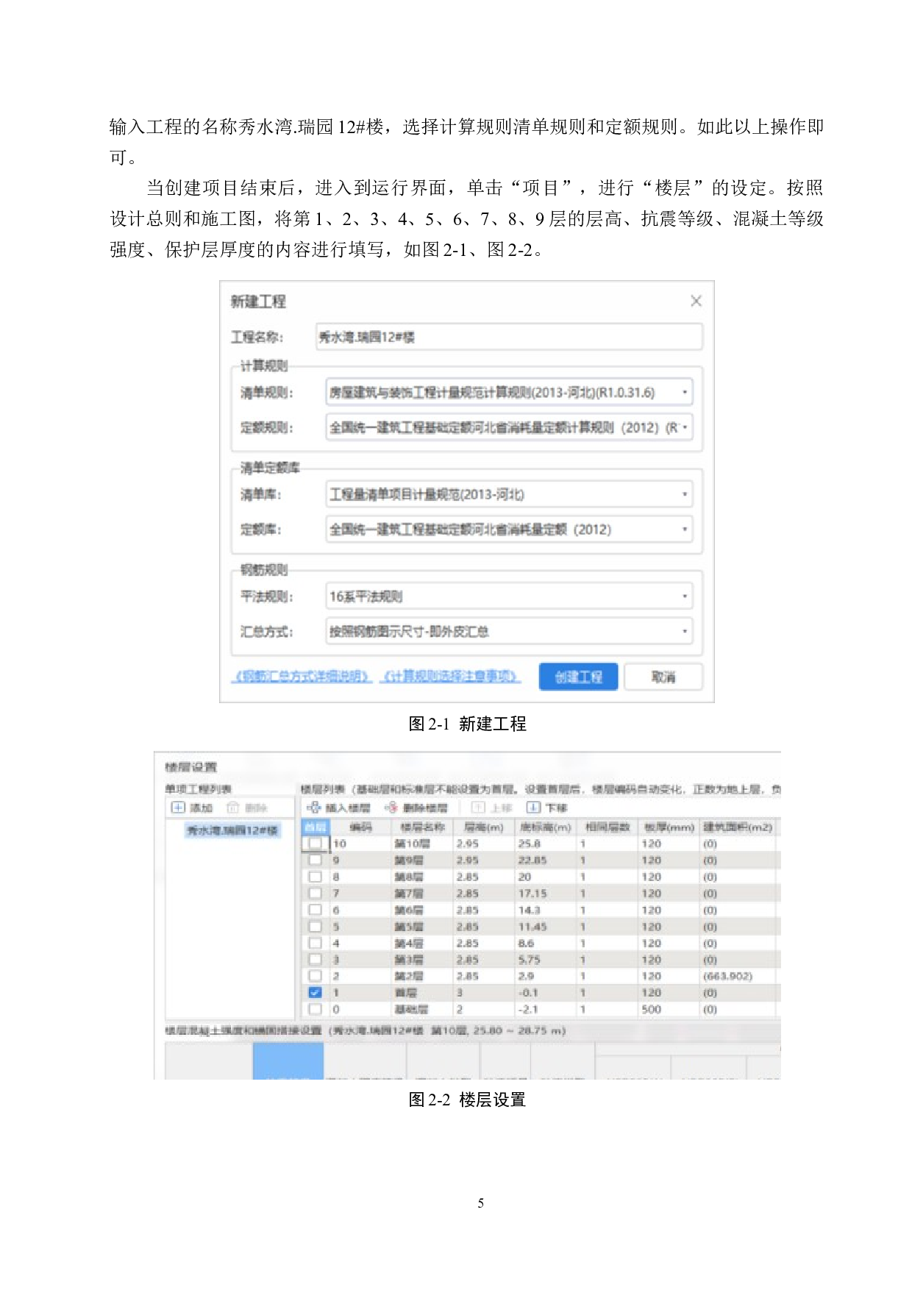Open the 钢筋汇总方式详细说明 link
Screen dimensions: 912x1290
point(302,677)
